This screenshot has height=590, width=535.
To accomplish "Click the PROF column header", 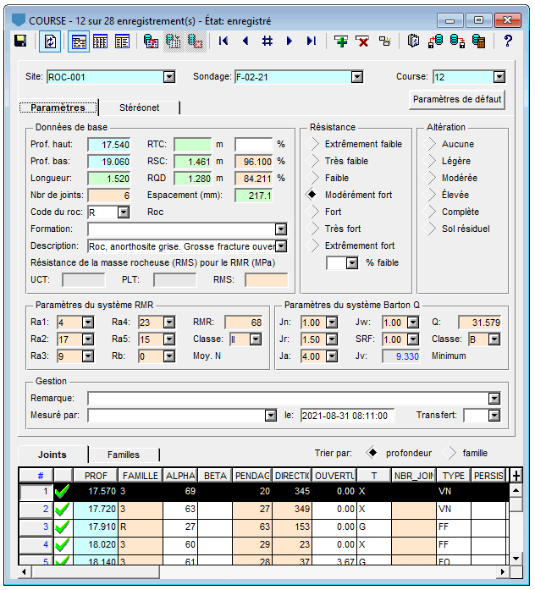I will click(96, 476).
